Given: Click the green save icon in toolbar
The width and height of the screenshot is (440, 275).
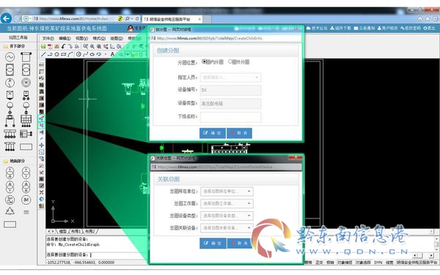Looking at the screenshot, I should (43, 46).
